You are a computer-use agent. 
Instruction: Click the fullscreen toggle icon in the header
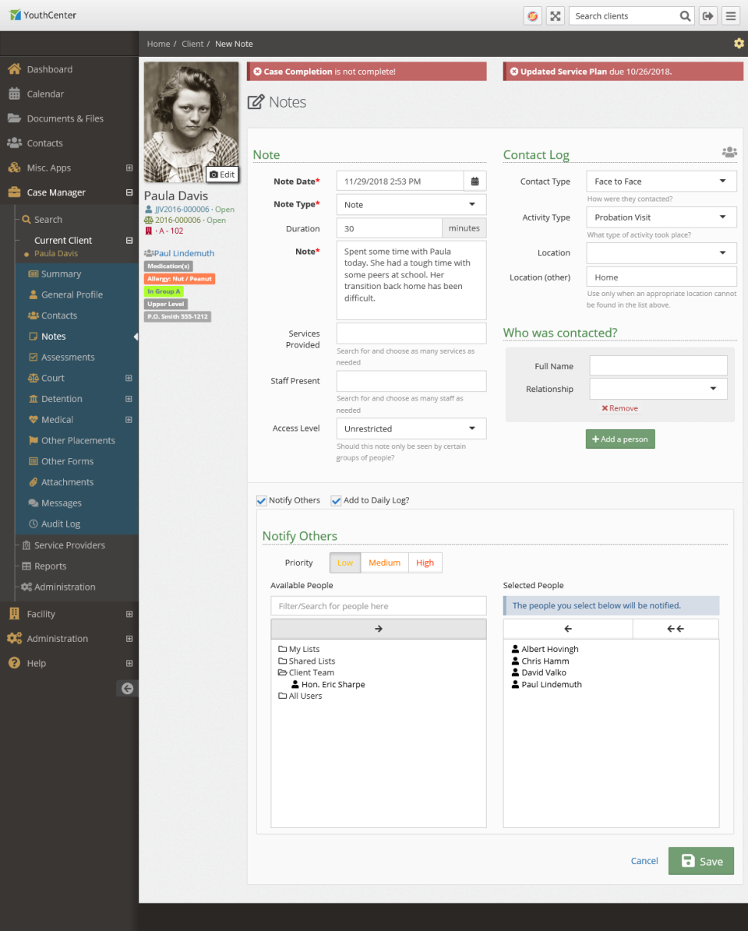click(x=555, y=15)
